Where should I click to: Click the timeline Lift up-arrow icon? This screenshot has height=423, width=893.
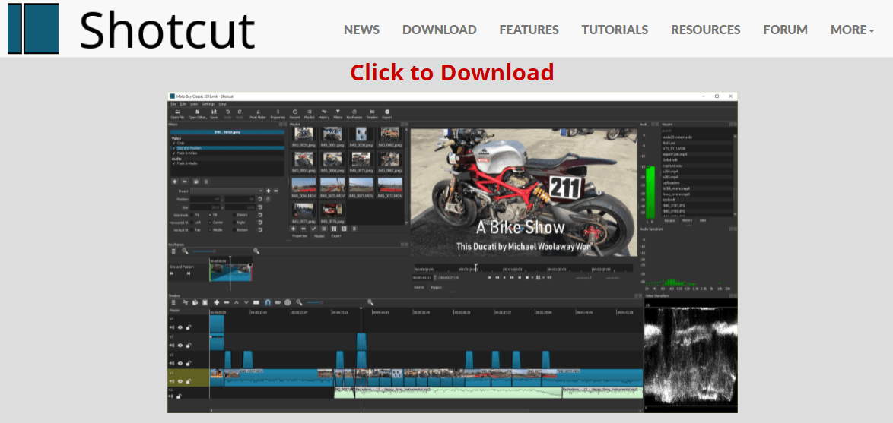(x=237, y=302)
